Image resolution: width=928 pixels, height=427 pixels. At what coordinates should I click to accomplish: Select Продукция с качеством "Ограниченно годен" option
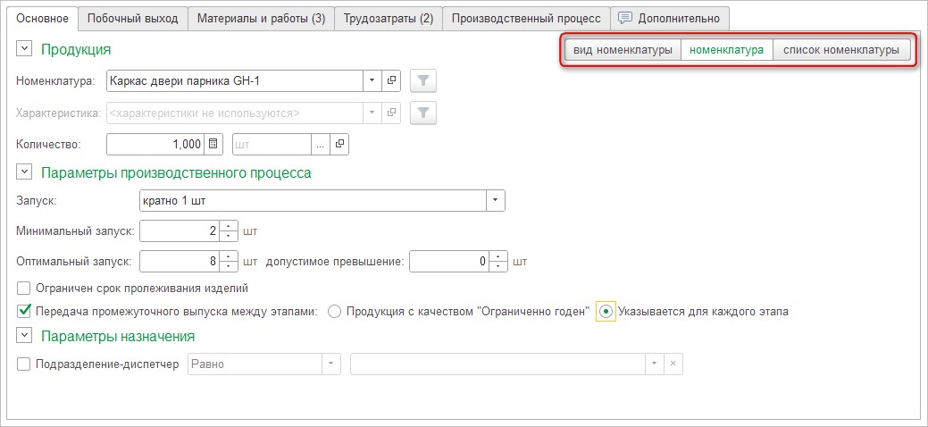[x=335, y=312]
